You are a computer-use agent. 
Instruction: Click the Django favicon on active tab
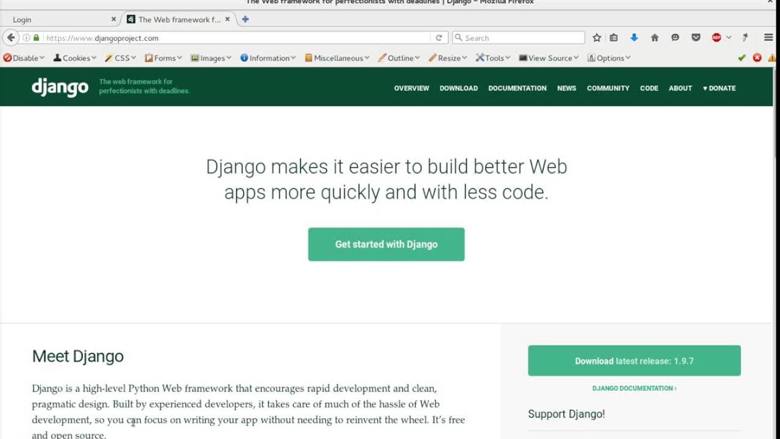click(130, 20)
